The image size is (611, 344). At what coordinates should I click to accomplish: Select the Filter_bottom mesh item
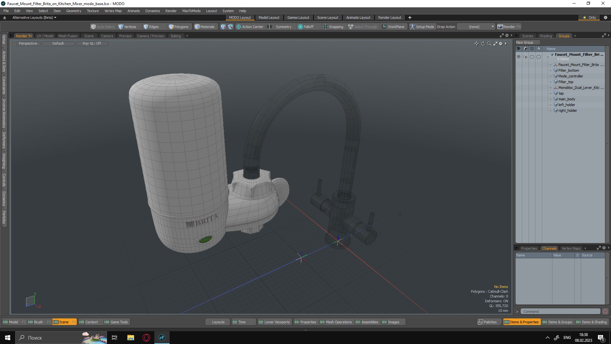click(568, 70)
